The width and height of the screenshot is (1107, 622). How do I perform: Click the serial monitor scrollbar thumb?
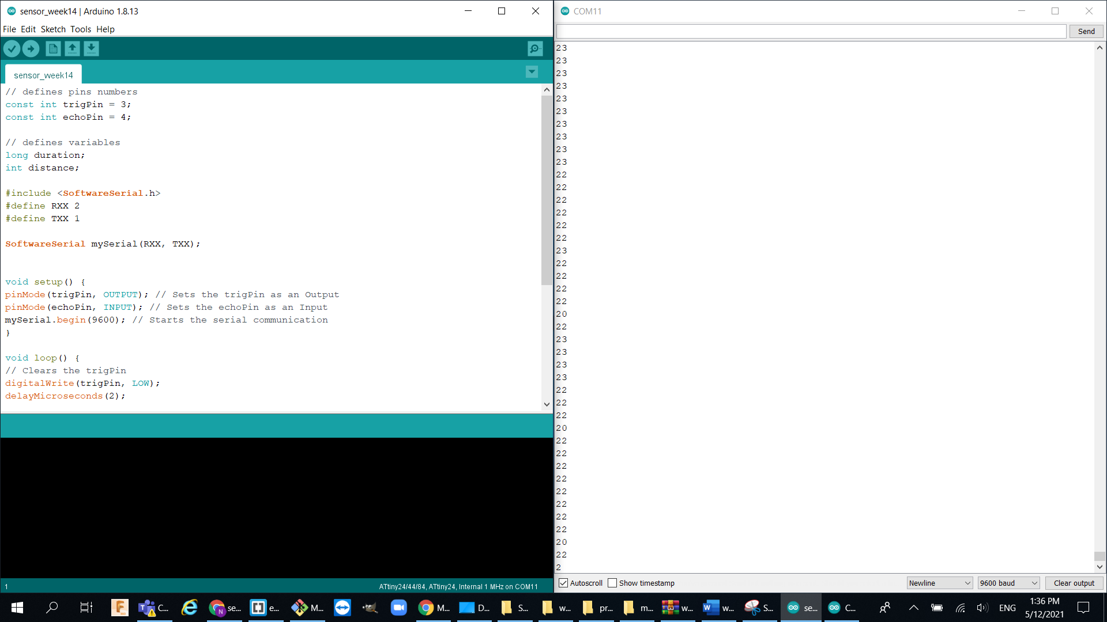pos(1100,556)
